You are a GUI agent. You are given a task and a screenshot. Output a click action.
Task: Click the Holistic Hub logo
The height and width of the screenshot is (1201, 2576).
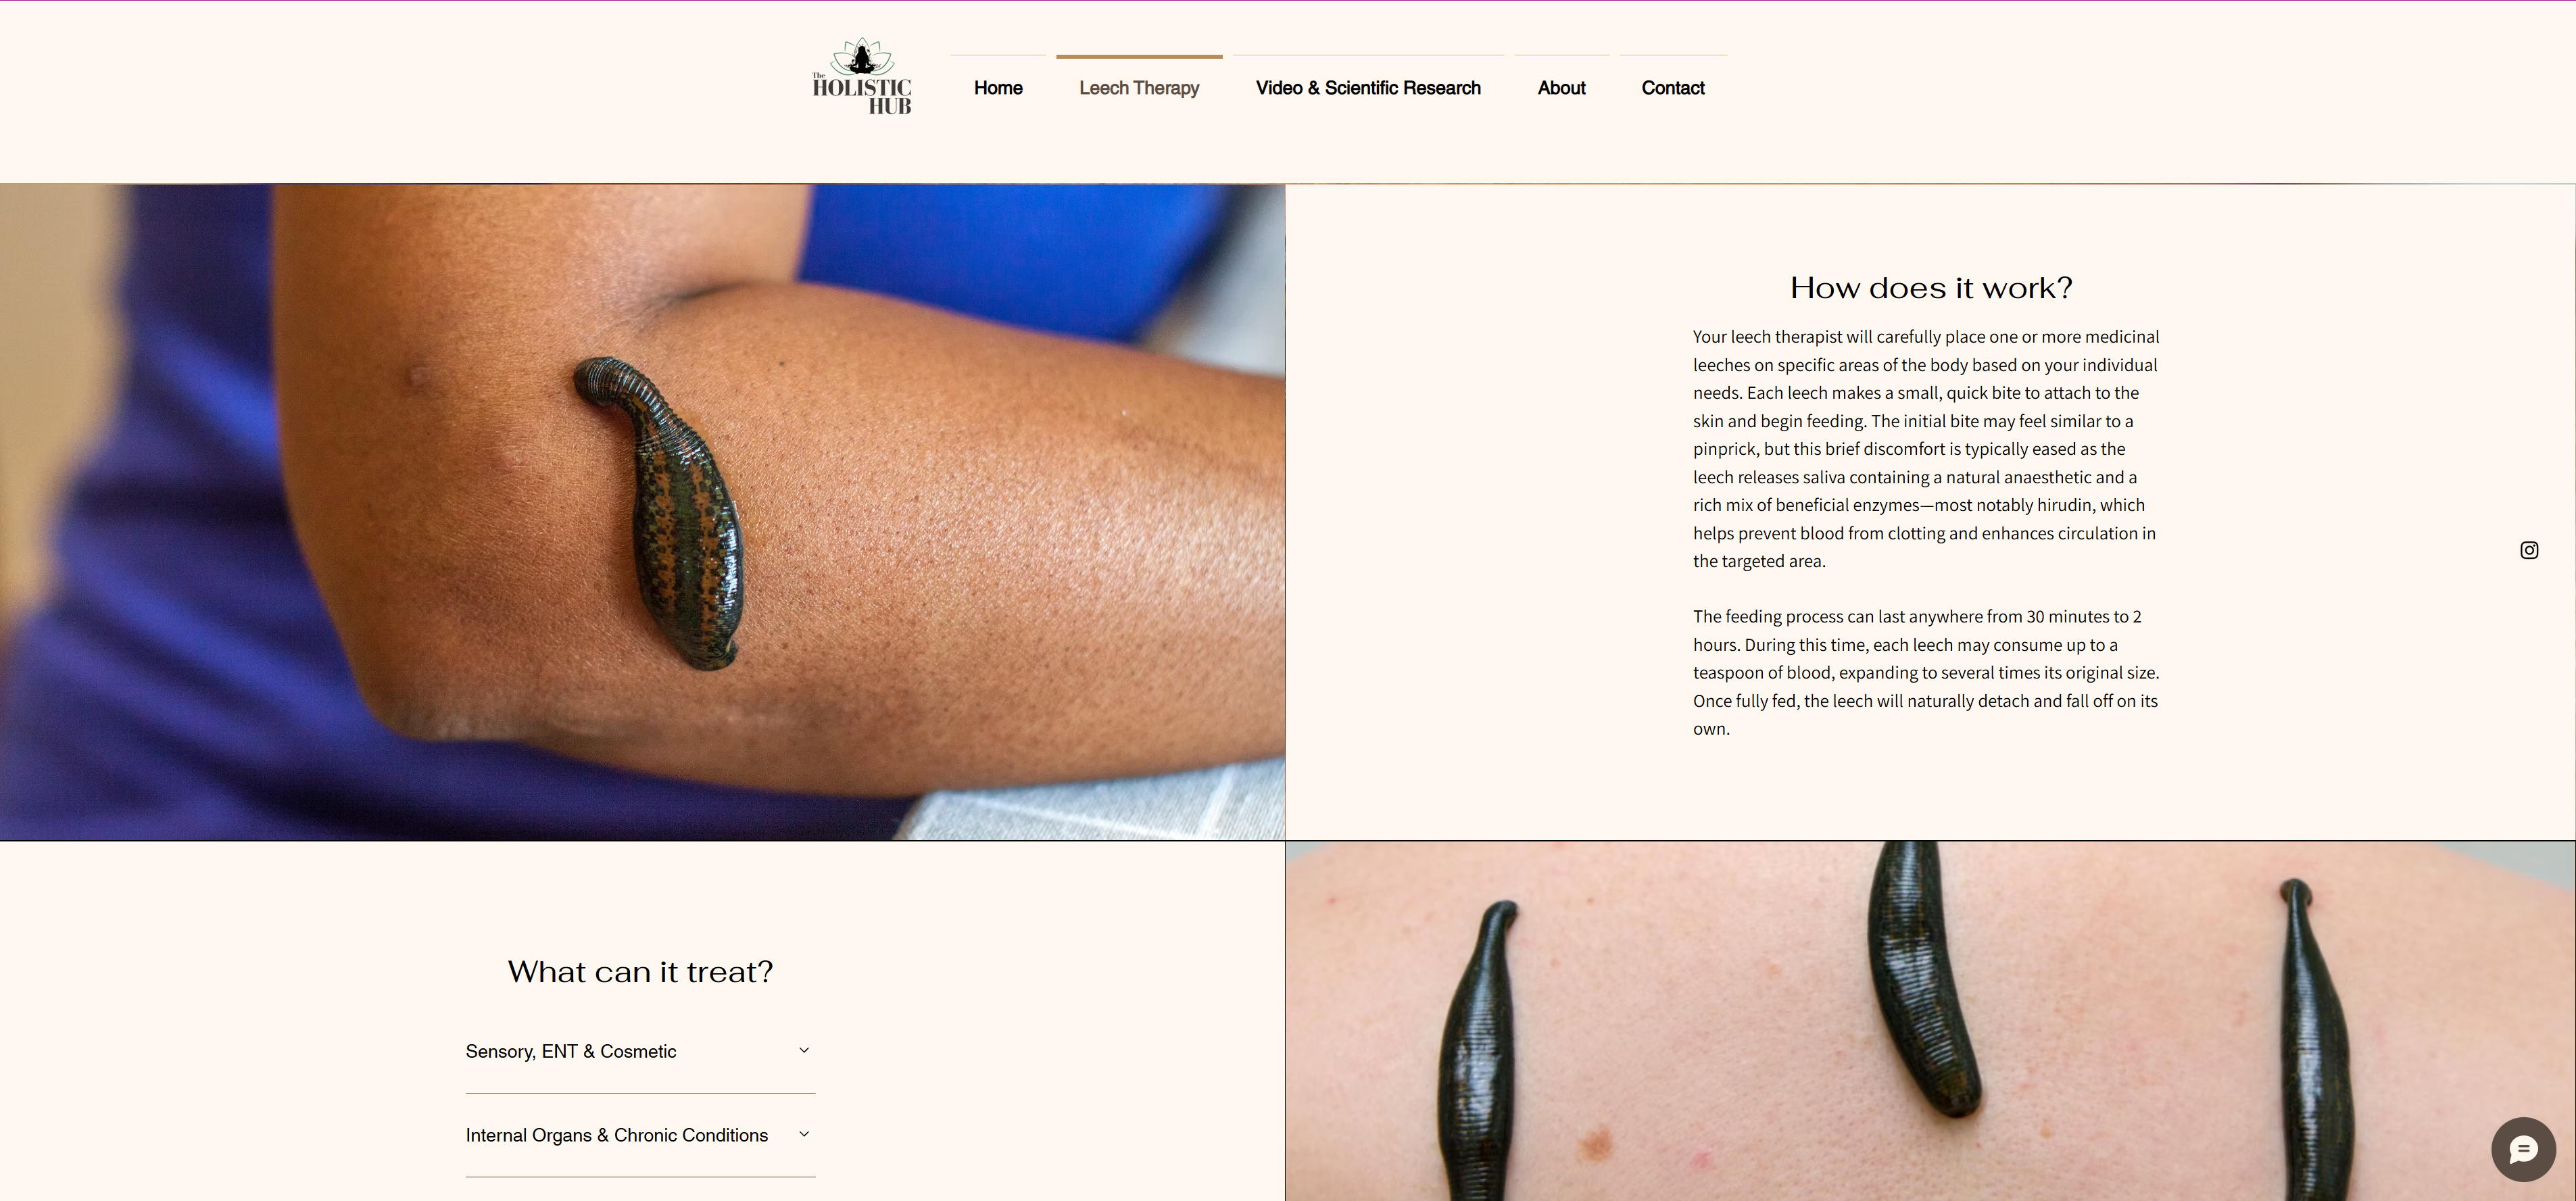[861, 77]
